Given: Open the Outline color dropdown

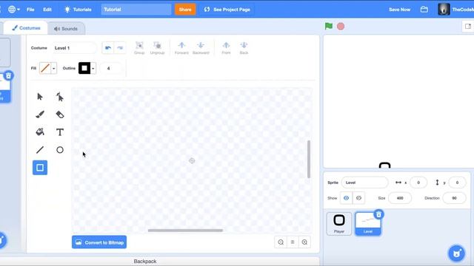Looking at the screenshot, I should [93, 69].
